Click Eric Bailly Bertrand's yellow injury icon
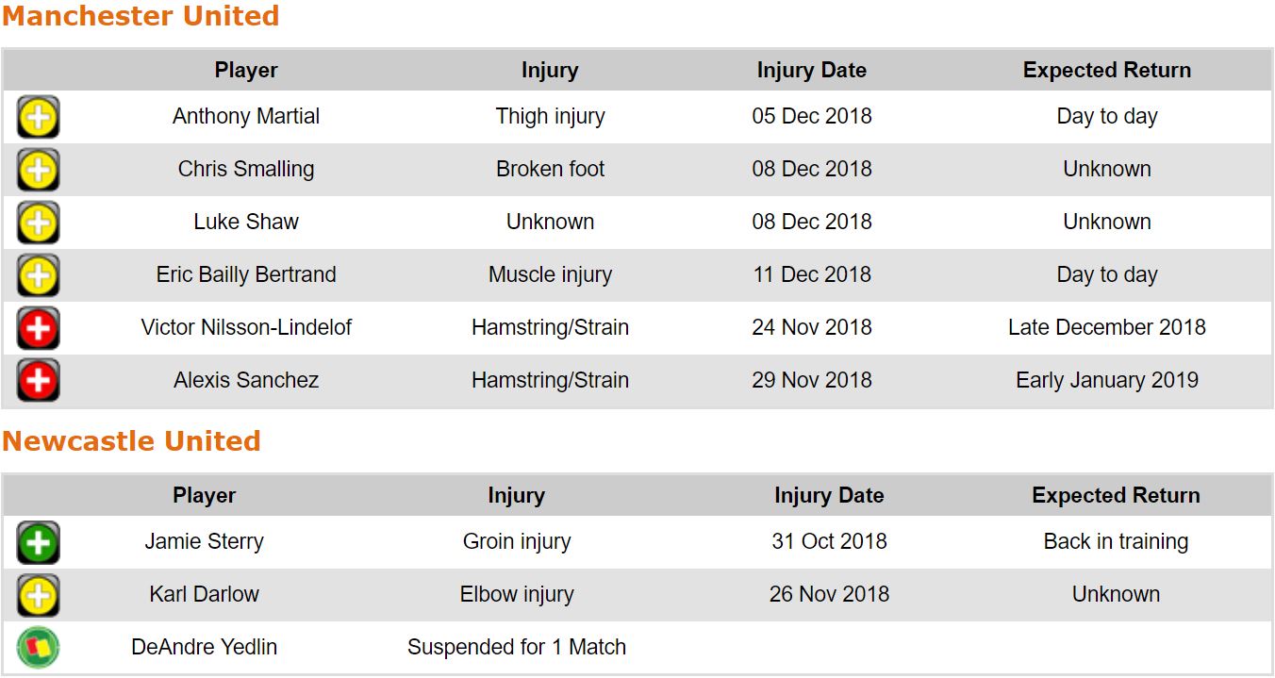The width and height of the screenshot is (1275, 678). click(38, 275)
